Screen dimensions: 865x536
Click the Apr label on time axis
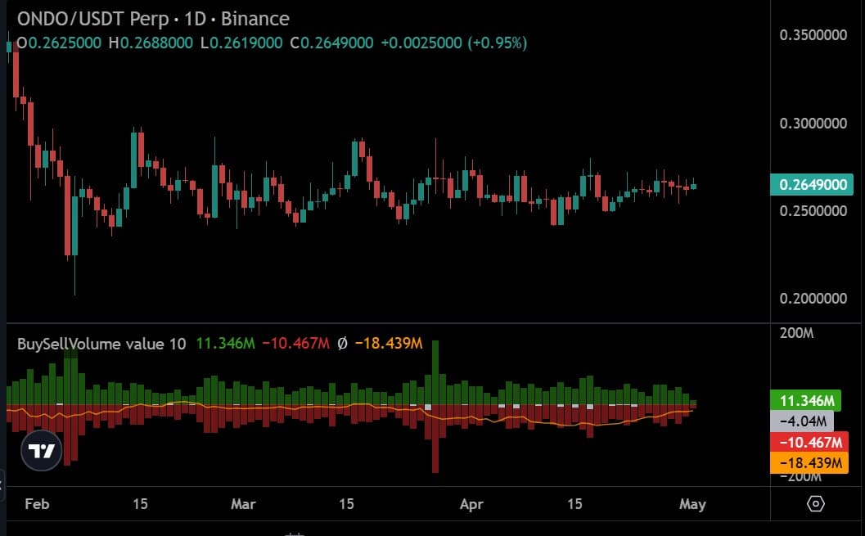471,504
